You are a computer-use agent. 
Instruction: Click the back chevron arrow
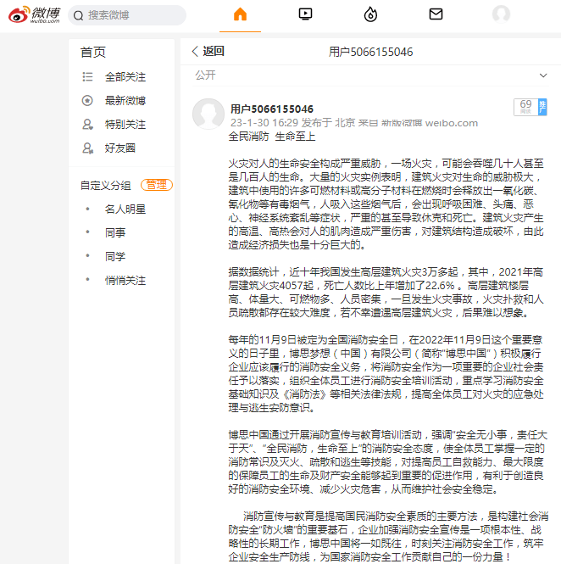coord(195,52)
